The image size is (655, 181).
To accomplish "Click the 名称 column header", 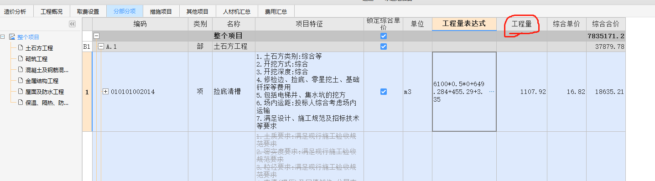I will [234, 24].
